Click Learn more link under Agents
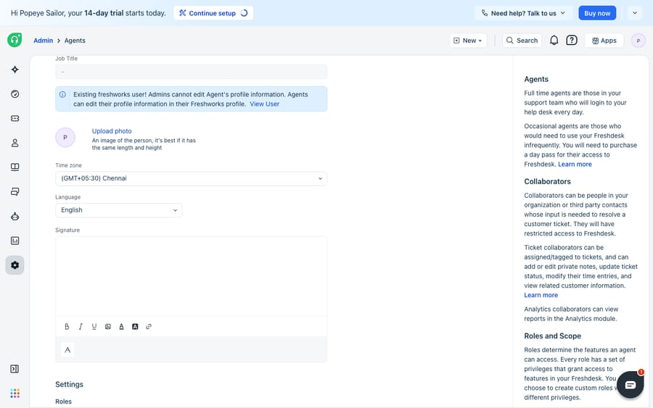 pyautogui.click(x=575, y=165)
